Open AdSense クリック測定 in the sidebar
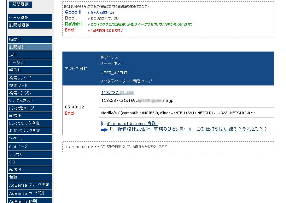Screen dimensions: 286x203 30,185
